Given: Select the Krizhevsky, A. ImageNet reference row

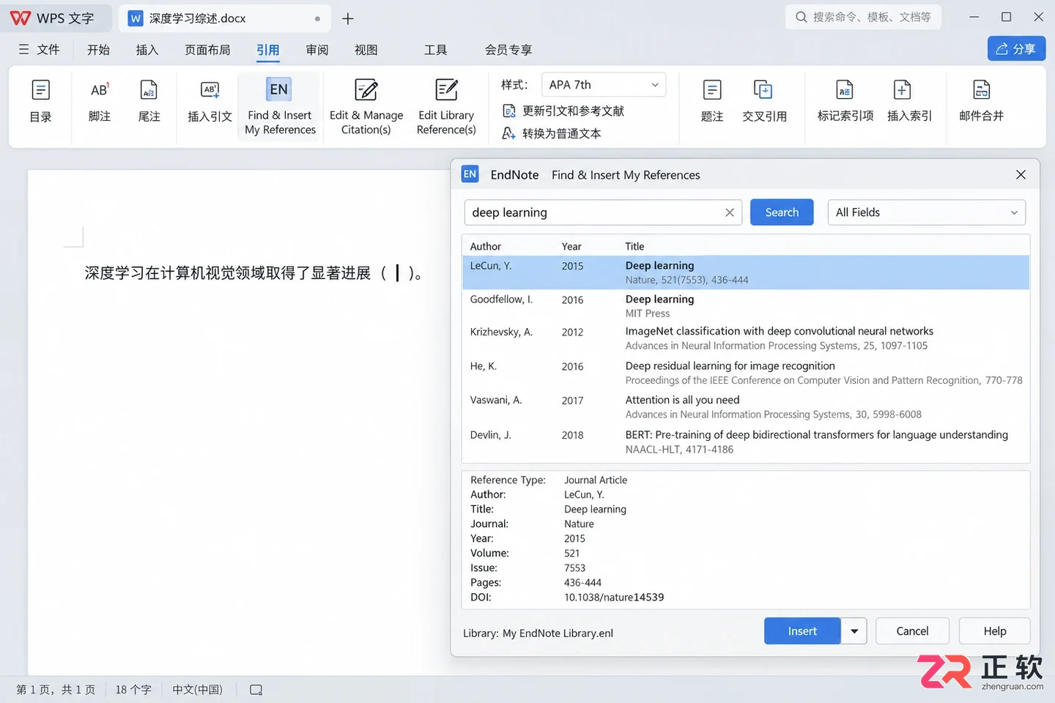Looking at the screenshot, I should pyautogui.click(x=746, y=338).
